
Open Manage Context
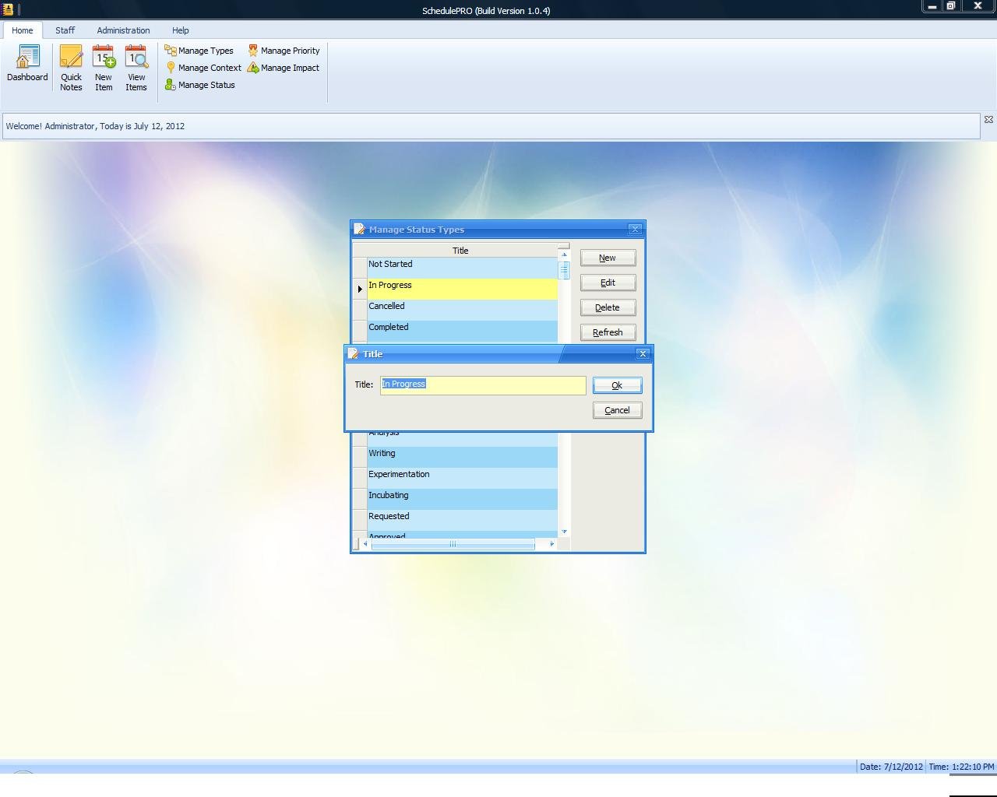click(x=203, y=68)
